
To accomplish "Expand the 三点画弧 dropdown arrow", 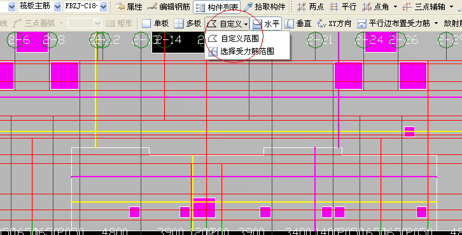I will tap(61, 23).
